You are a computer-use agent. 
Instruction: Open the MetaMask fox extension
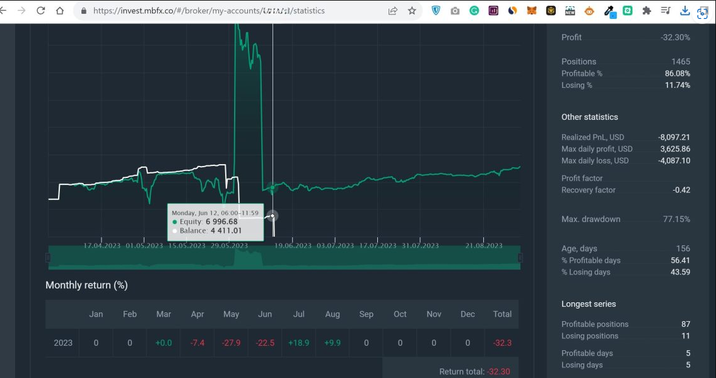click(532, 11)
